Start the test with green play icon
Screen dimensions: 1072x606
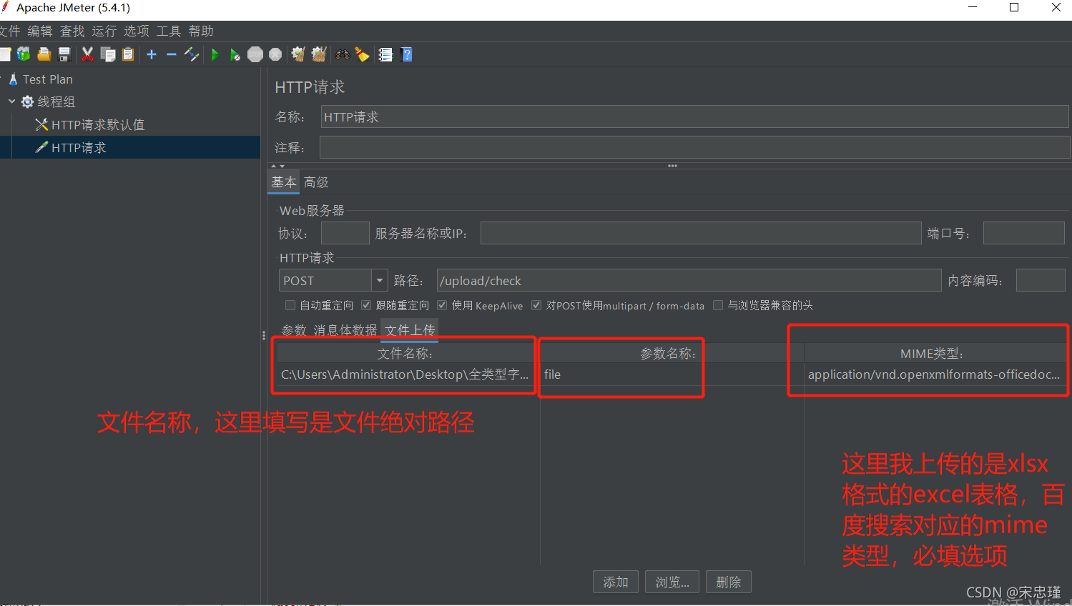point(215,54)
